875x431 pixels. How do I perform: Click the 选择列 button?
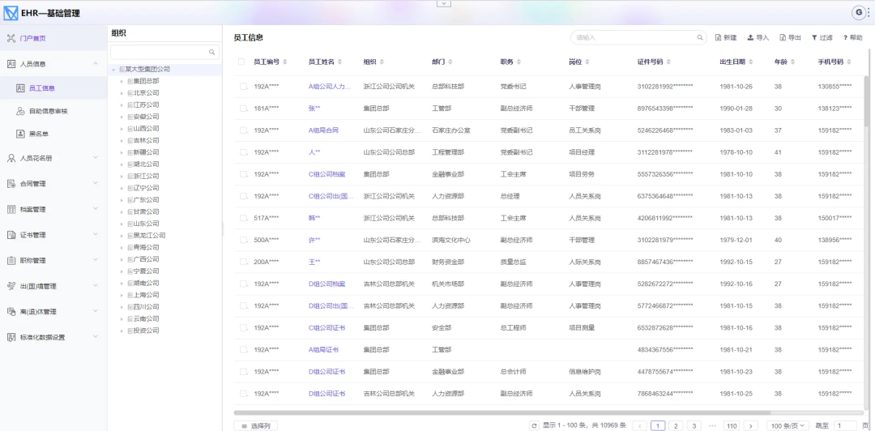pos(255,425)
